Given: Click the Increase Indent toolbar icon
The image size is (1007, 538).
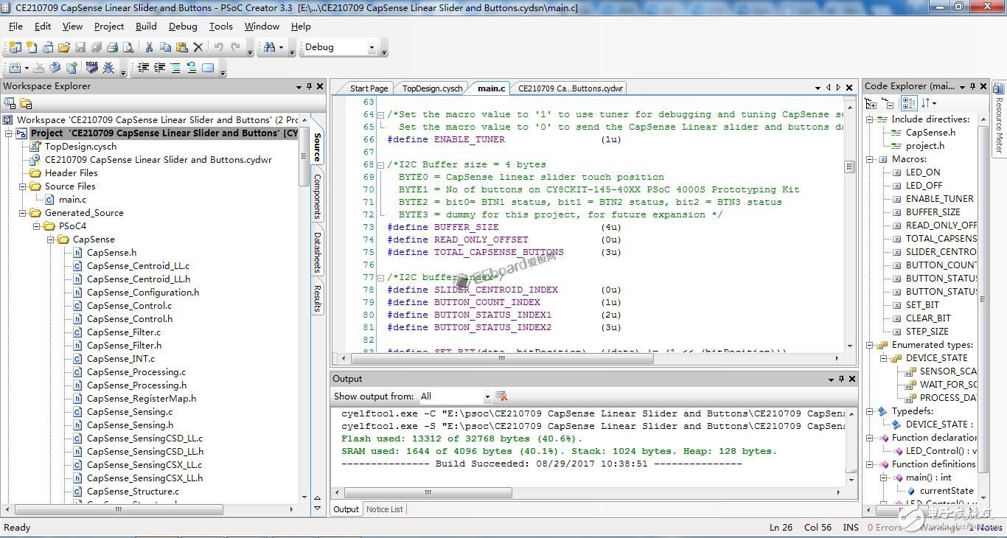Looking at the screenshot, I should pos(159,68).
